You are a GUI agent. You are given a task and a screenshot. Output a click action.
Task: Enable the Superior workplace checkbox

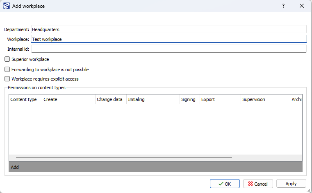(x=7, y=59)
